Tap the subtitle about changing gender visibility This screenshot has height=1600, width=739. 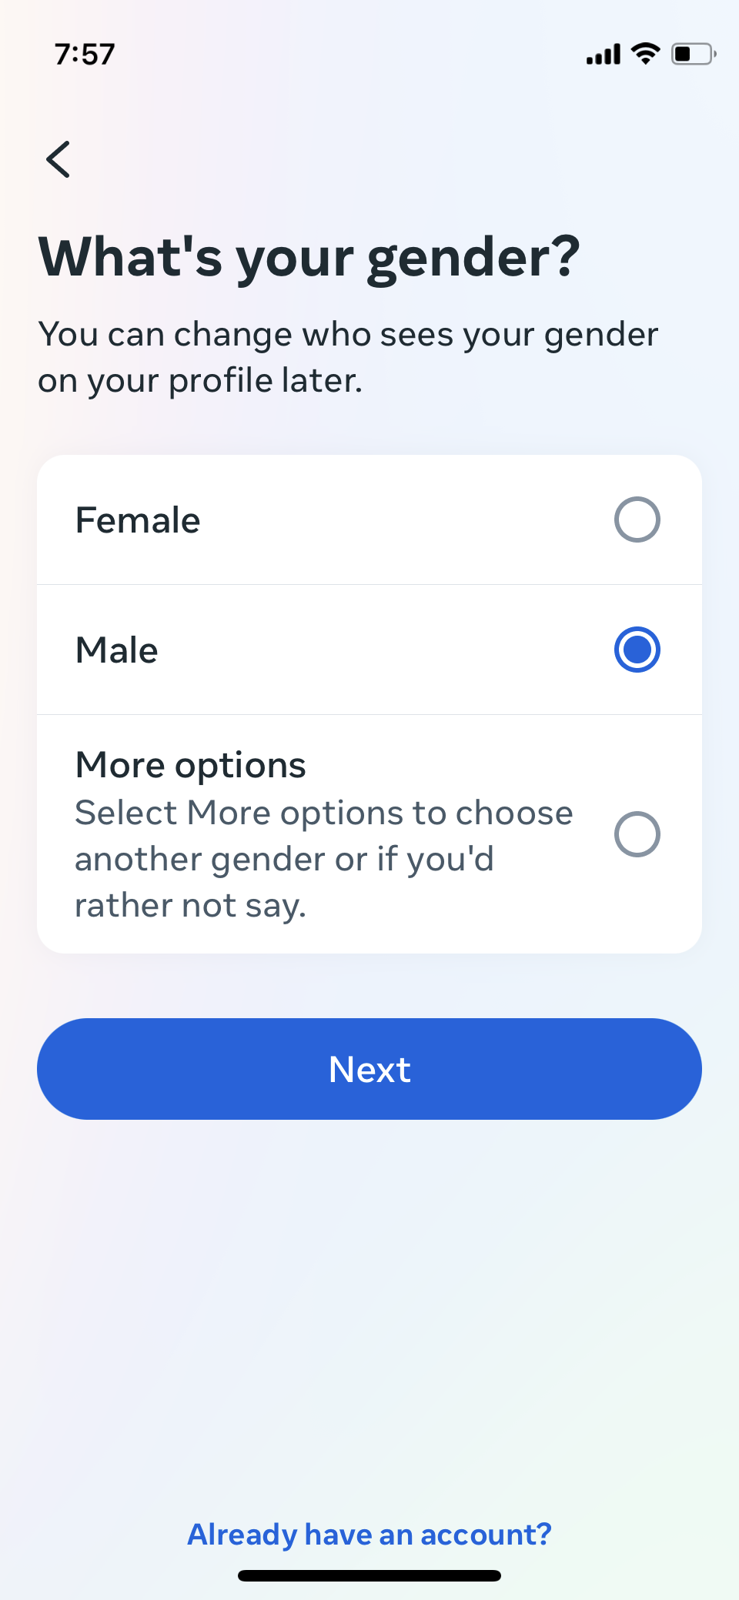(x=349, y=357)
